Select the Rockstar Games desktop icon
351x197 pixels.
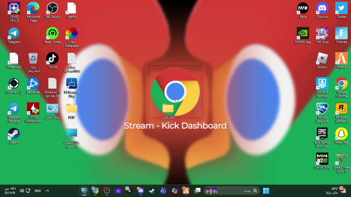pyautogui.click(x=341, y=113)
